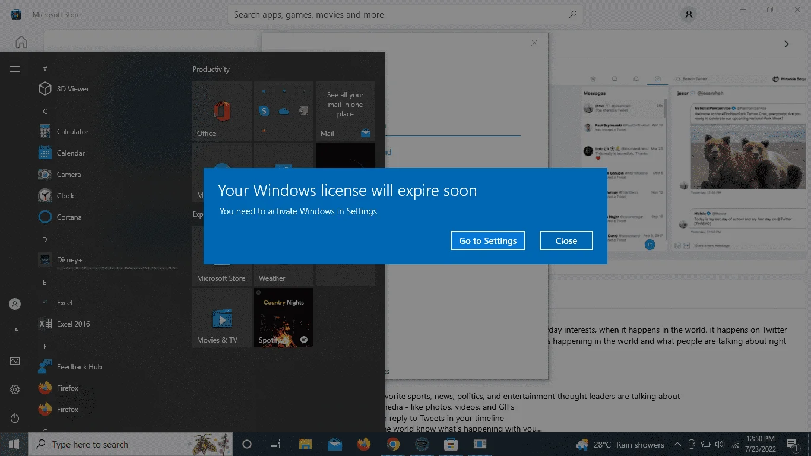The image size is (811, 456).
Task: Open the notification center icon
Action: pos(792,444)
